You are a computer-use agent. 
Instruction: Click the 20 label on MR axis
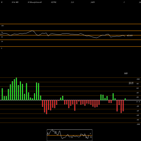pos(138,97)
